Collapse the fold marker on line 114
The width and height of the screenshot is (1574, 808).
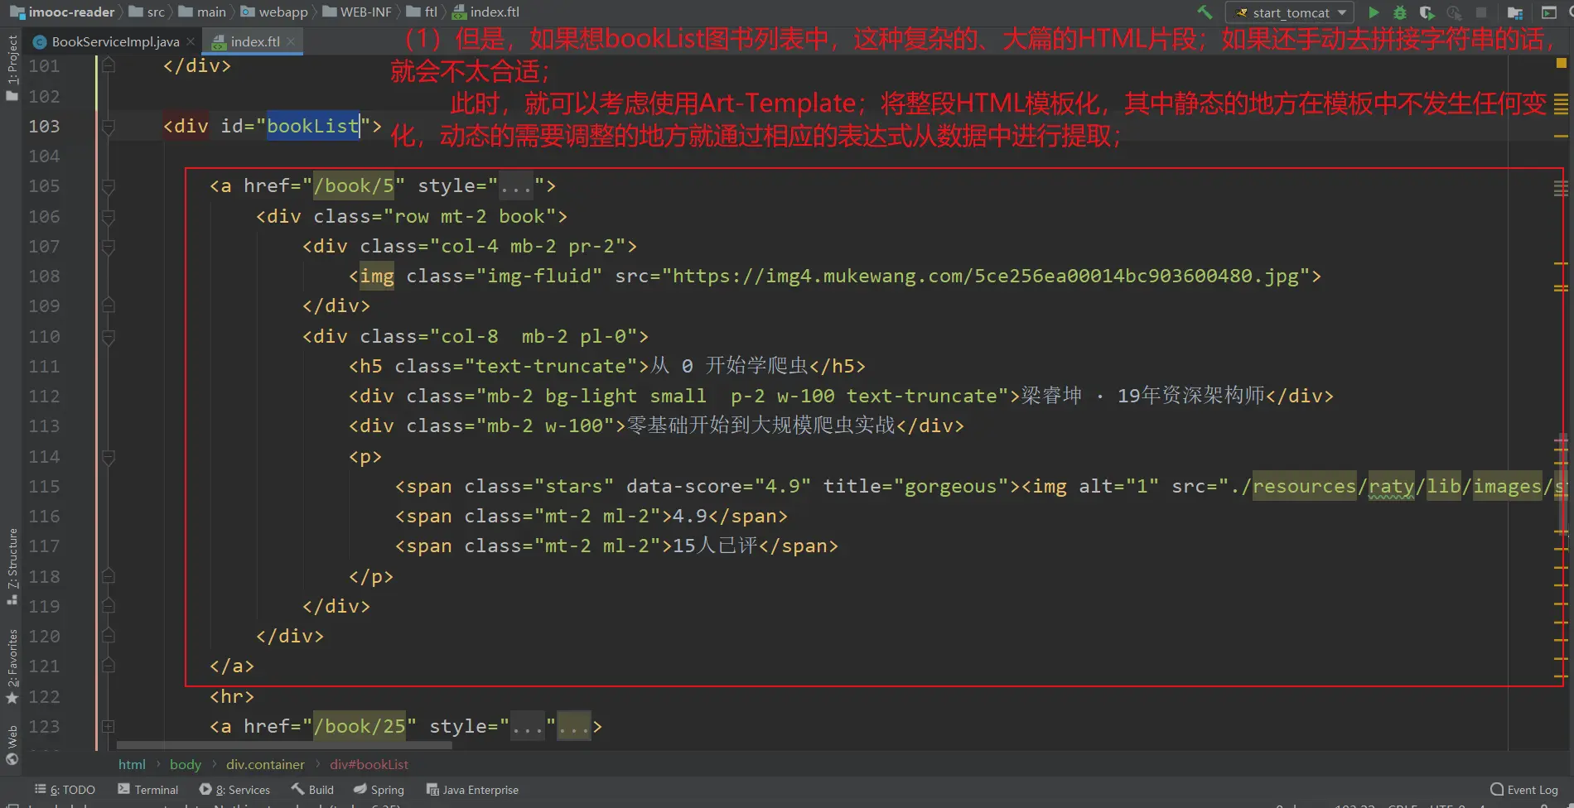(x=108, y=457)
